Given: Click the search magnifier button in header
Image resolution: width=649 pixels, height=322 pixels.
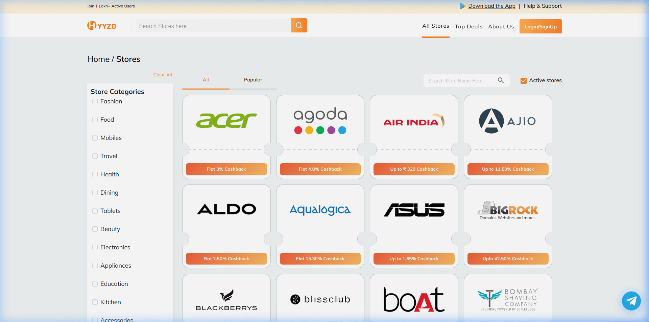Looking at the screenshot, I should click(298, 25).
